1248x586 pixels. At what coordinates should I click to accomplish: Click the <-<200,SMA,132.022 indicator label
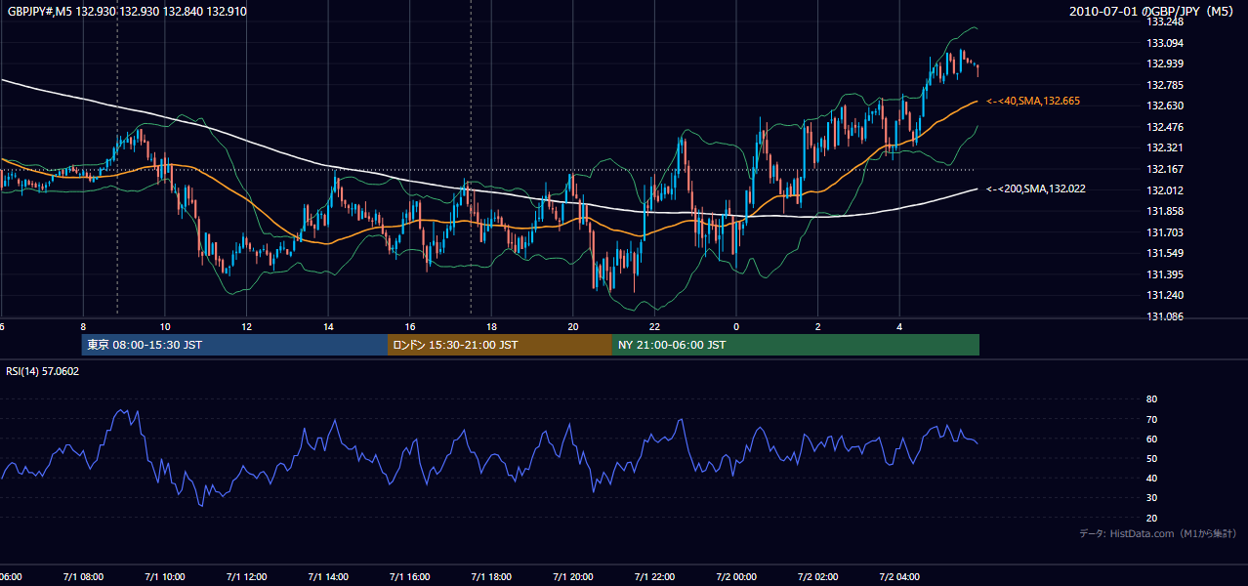pyautogui.click(x=1036, y=188)
